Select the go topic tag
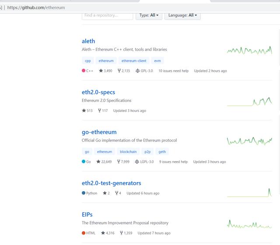Image resolution: width=280 pixels, height=245 pixels. pyautogui.click(x=87, y=152)
